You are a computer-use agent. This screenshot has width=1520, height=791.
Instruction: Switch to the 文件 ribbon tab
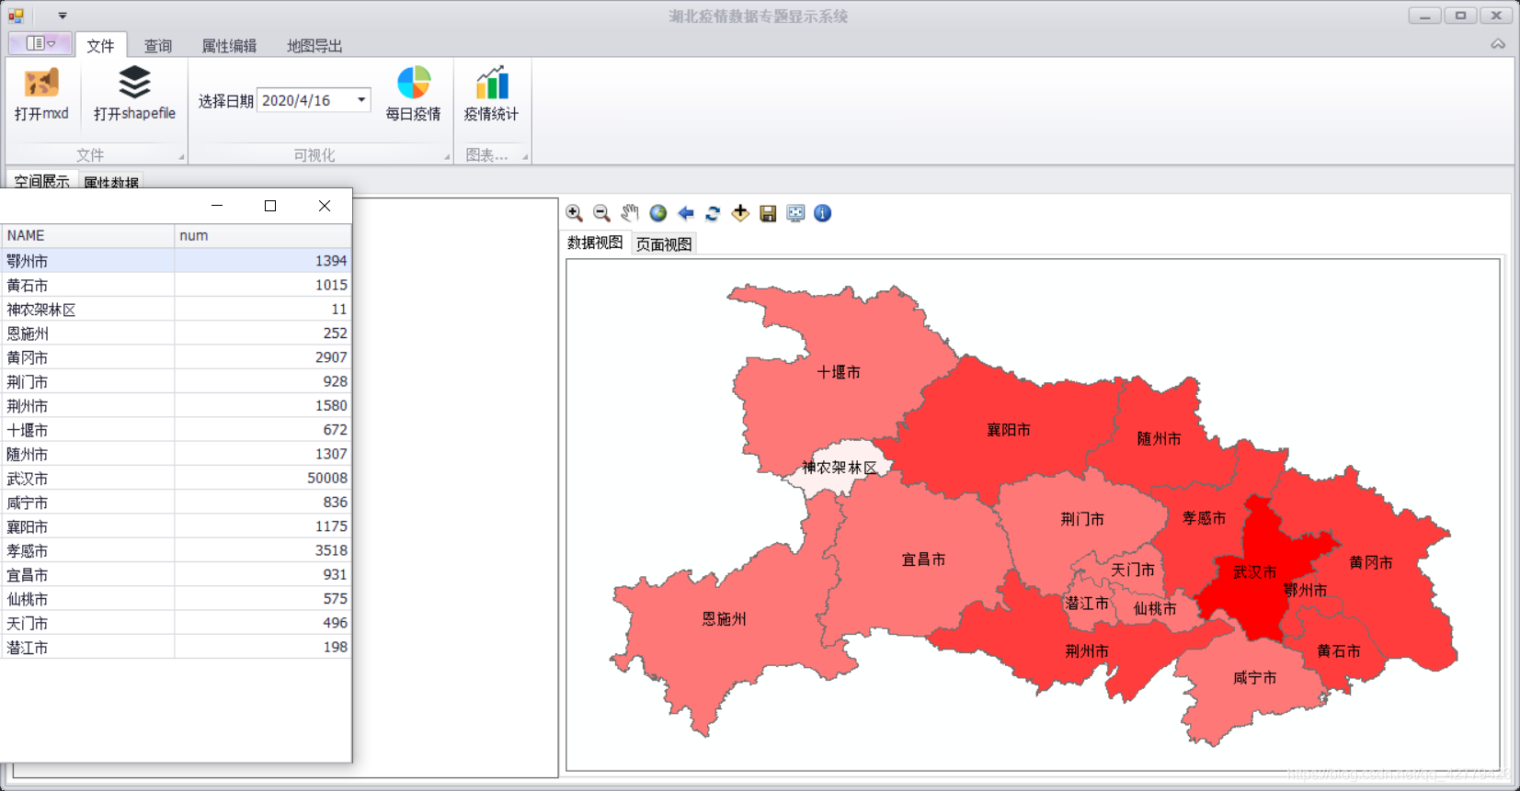tap(100, 45)
